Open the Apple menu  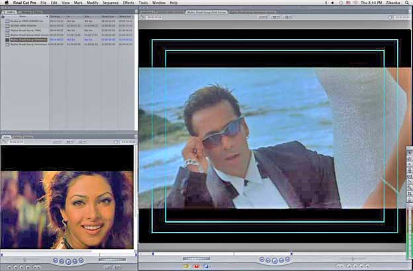6,3
